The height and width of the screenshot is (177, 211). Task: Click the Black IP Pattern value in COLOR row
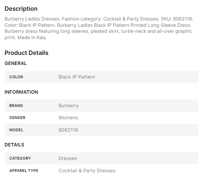77,77
